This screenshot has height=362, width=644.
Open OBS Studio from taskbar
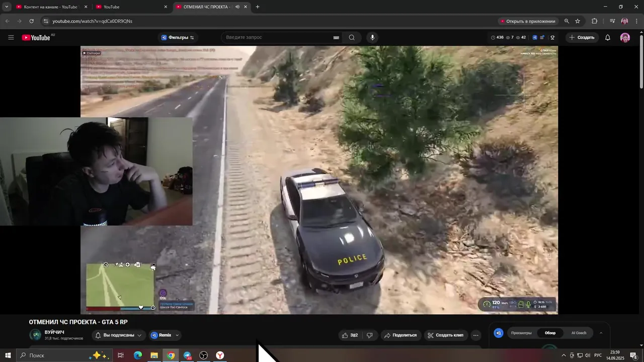(x=204, y=355)
